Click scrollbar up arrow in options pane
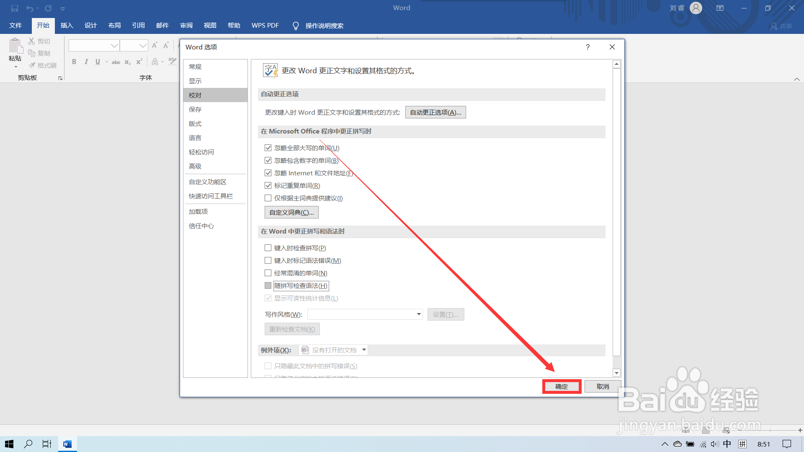The image size is (804, 452). tap(616, 64)
